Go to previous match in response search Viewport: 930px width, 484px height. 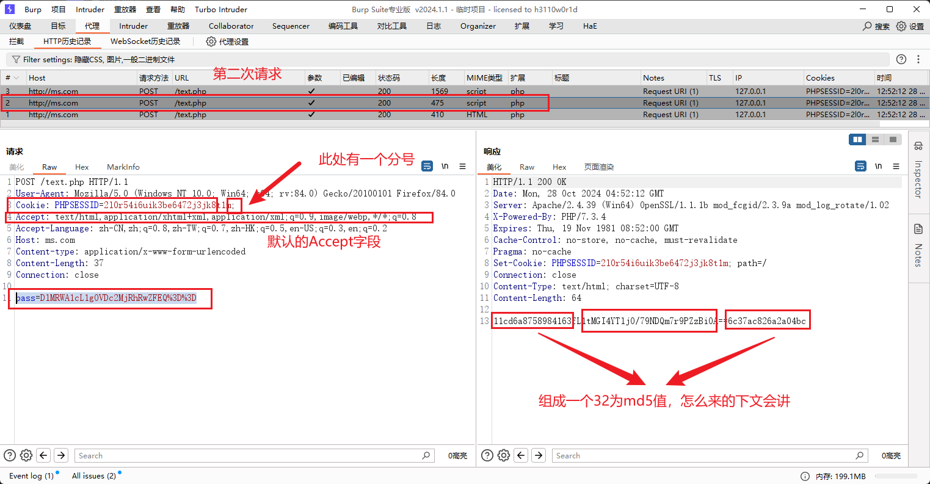pyautogui.click(x=521, y=455)
